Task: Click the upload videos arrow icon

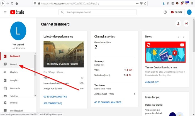Action: pos(178,23)
